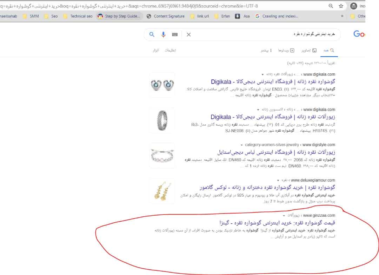Open the naeilsahab bookmark

tap(9, 16)
